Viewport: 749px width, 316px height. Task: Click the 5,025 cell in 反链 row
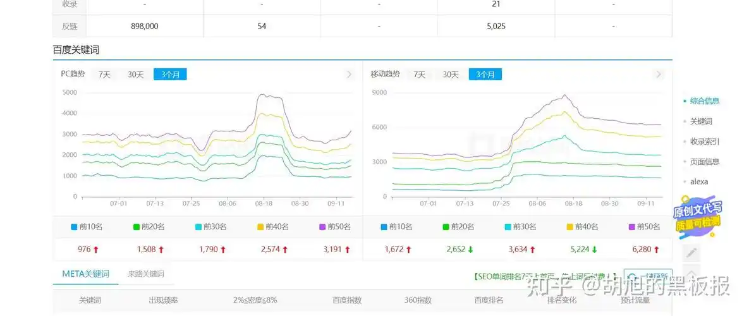(x=496, y=27)
